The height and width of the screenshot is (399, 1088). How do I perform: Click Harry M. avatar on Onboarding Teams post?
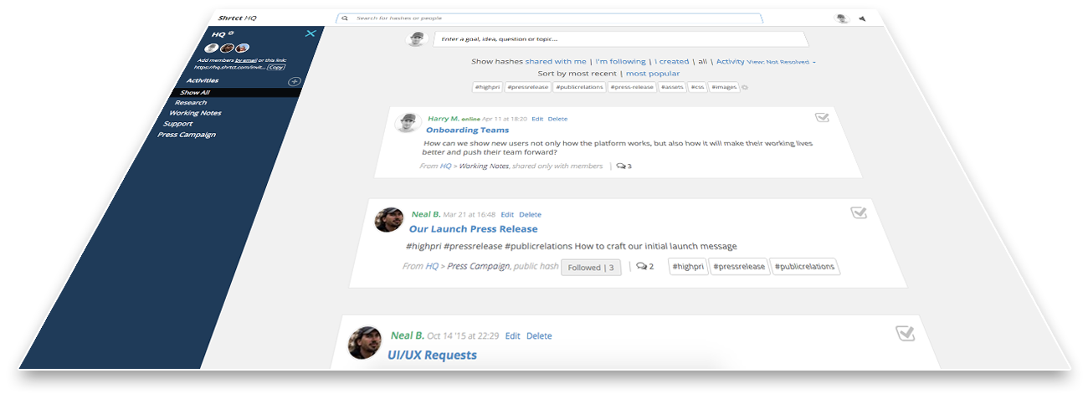[x=408, y=123]
